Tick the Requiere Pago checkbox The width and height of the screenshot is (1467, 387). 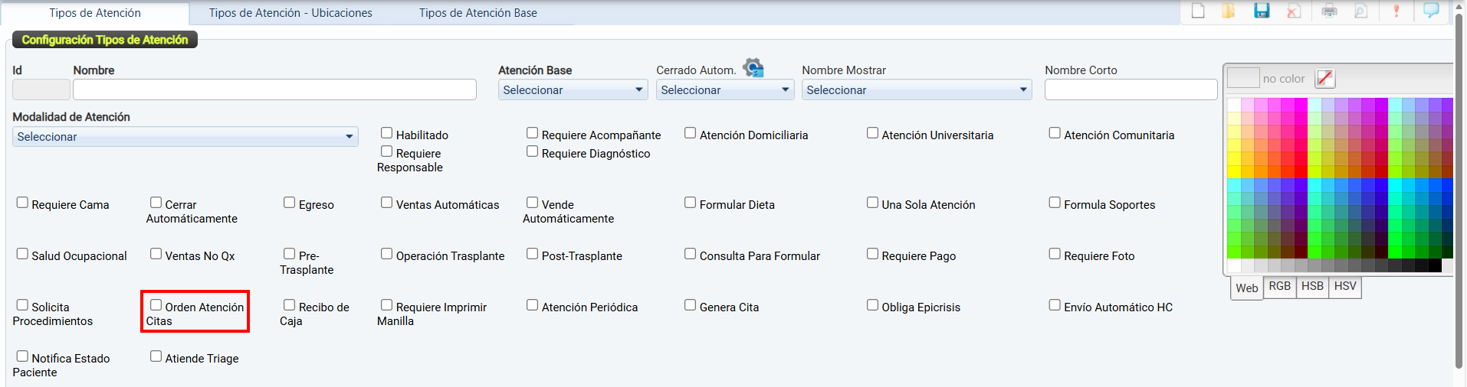(x=872, y=254)
